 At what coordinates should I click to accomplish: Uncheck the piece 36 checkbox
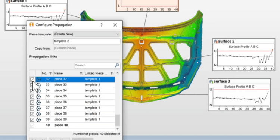point(32,102)
